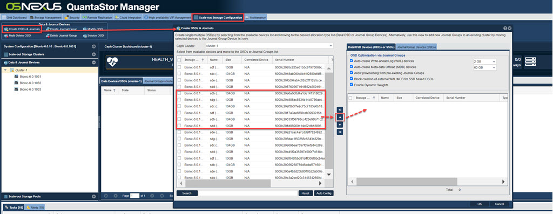
Task: Expand the Scale-out Storage Clusters section
Action: tap(94, 54)
